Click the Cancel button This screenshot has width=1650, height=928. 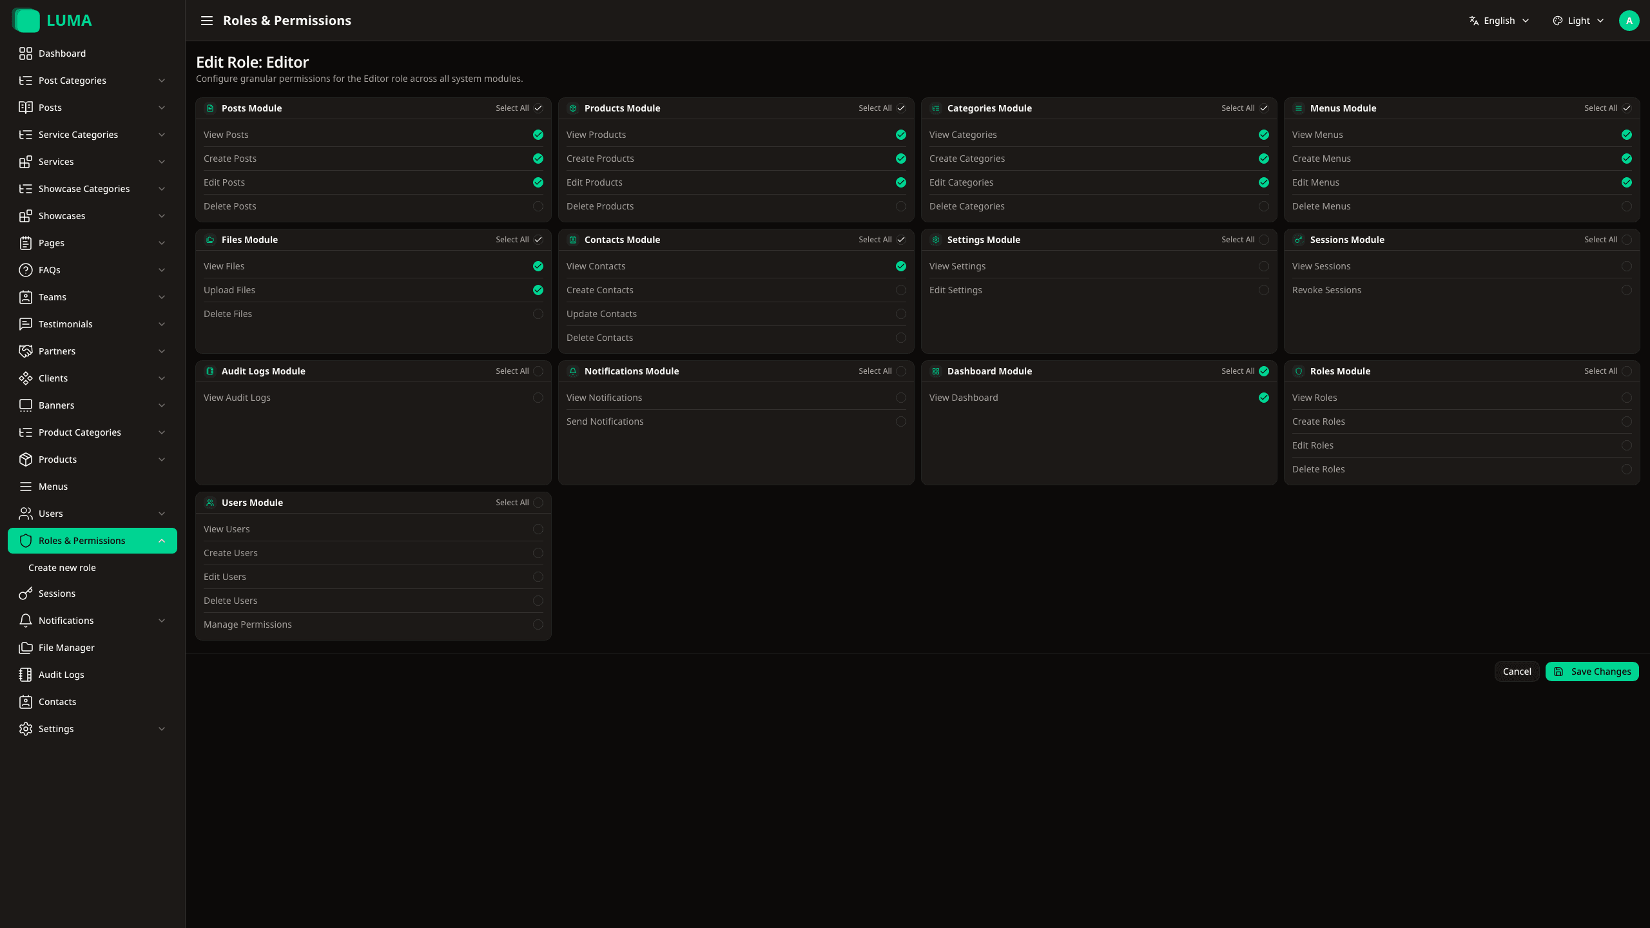pos(1517,672)
